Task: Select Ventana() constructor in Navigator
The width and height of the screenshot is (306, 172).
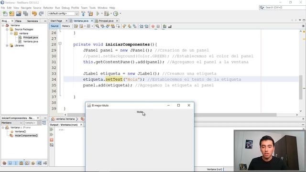Action: (x=20, y=131)
